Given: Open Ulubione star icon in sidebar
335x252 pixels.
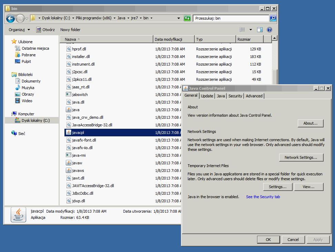Looking at the screenshot, I should (x=14, y=41).
